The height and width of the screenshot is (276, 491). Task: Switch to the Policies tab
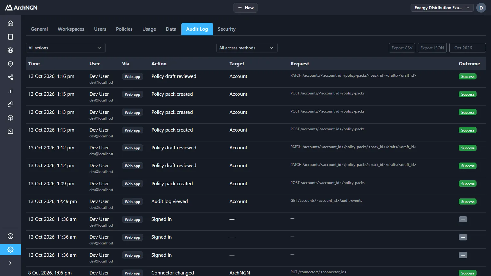[124, 29]
